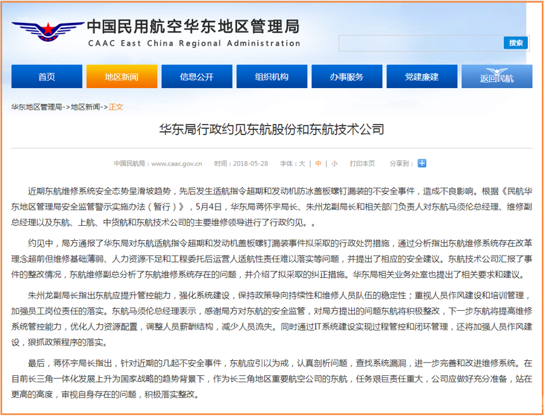Set font size to 大
Screen dimensions: 545x416
coord(302,164)
